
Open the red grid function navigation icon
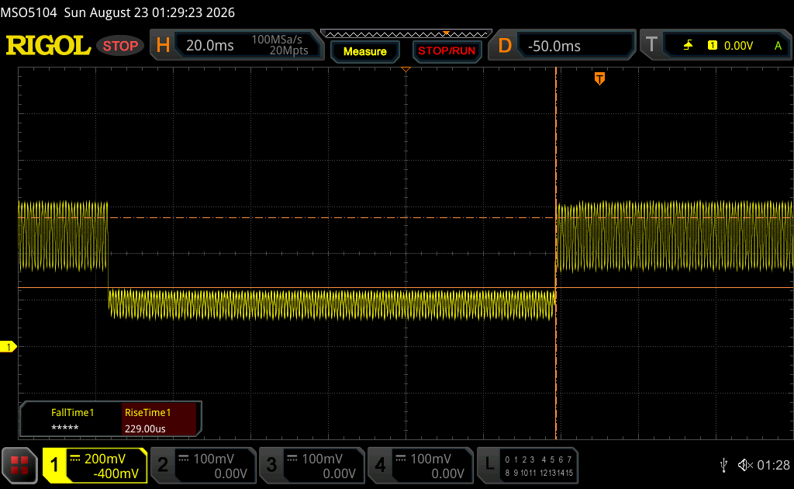[x=19, y=465]
